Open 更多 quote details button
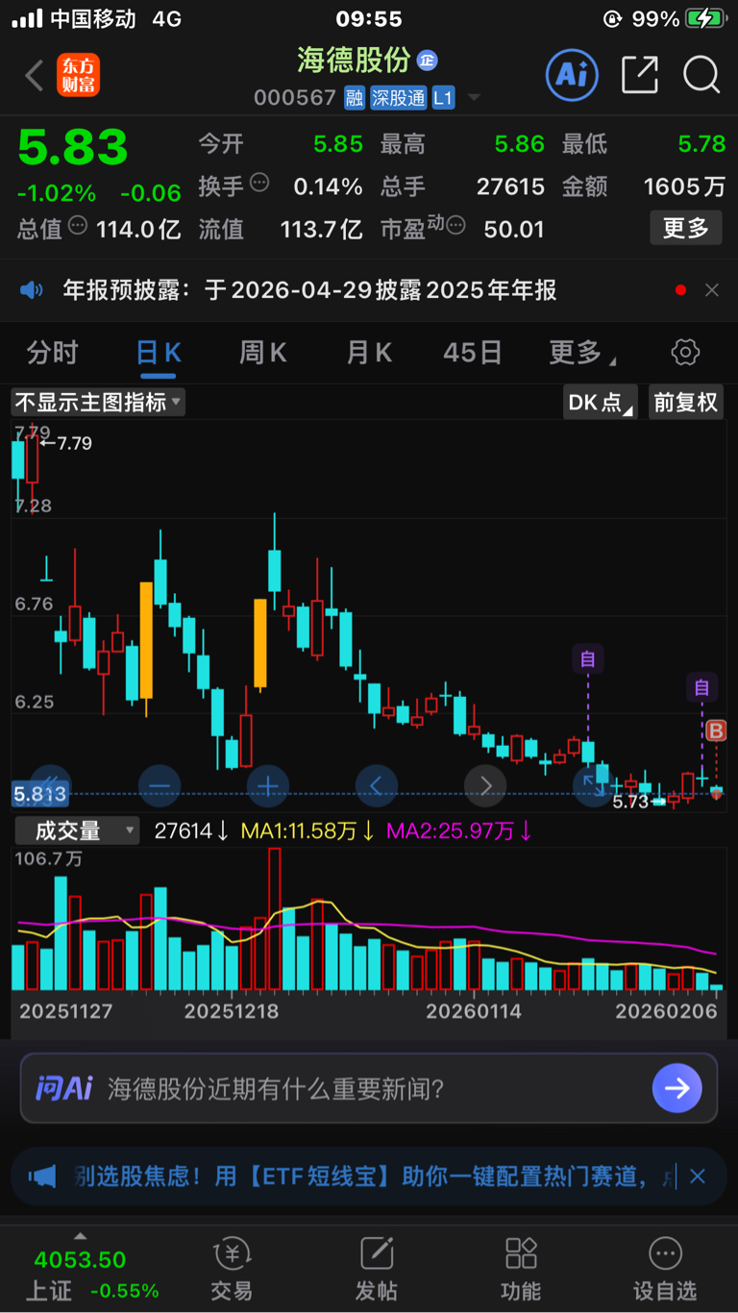The image size is (738, 1313). coord(686,228)
